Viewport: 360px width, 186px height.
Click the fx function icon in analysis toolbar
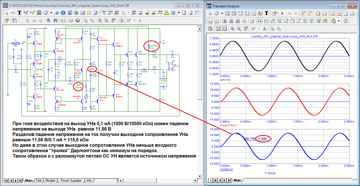tap(260, 13)
